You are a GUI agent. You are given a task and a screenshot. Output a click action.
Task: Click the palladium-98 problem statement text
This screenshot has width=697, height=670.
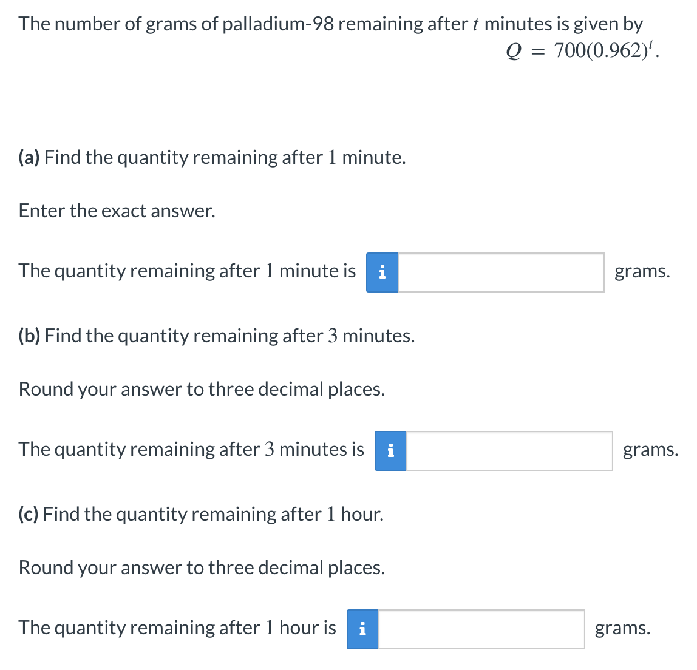(x=330, y=24)
